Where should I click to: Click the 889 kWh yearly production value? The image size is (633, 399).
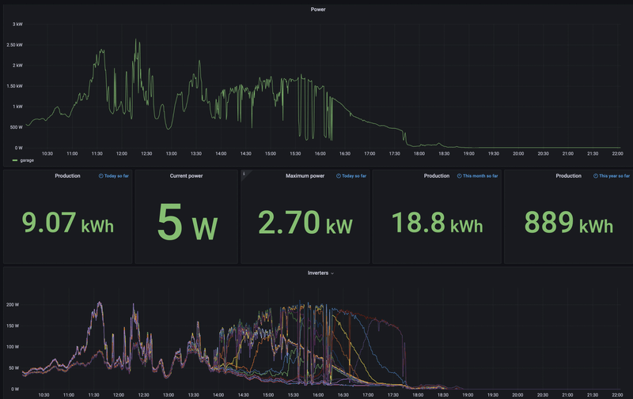[568, 223]
